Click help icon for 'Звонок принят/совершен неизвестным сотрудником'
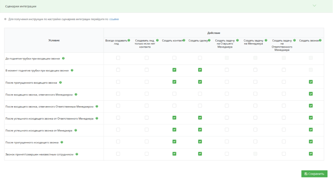 77,154
